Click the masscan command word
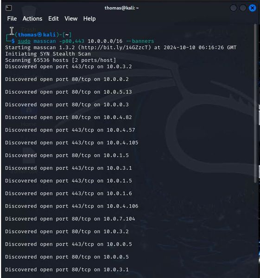The height and width of the screenshot is (278, 260). (44, 41)
